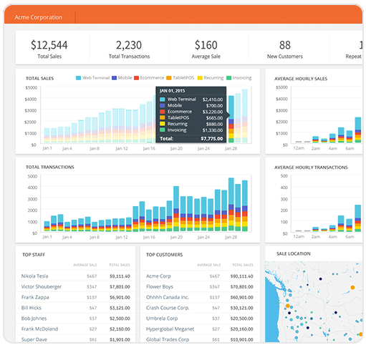Screen dimensions: 366x345
Task: Click $9,111.40 total for Nikola Tesla
Action: 120,276
